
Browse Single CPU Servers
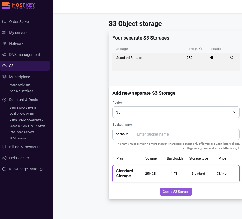[x=23, y=108]
